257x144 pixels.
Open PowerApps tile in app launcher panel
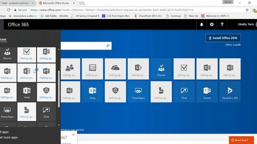coord(7,112)
